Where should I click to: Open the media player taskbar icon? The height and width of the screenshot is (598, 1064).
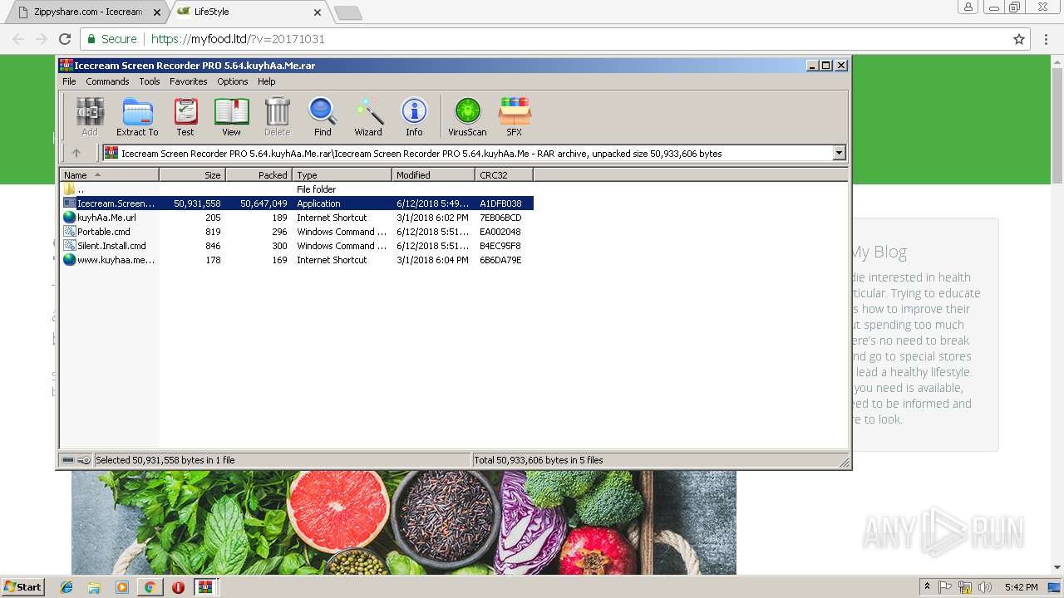coord(122,587)
